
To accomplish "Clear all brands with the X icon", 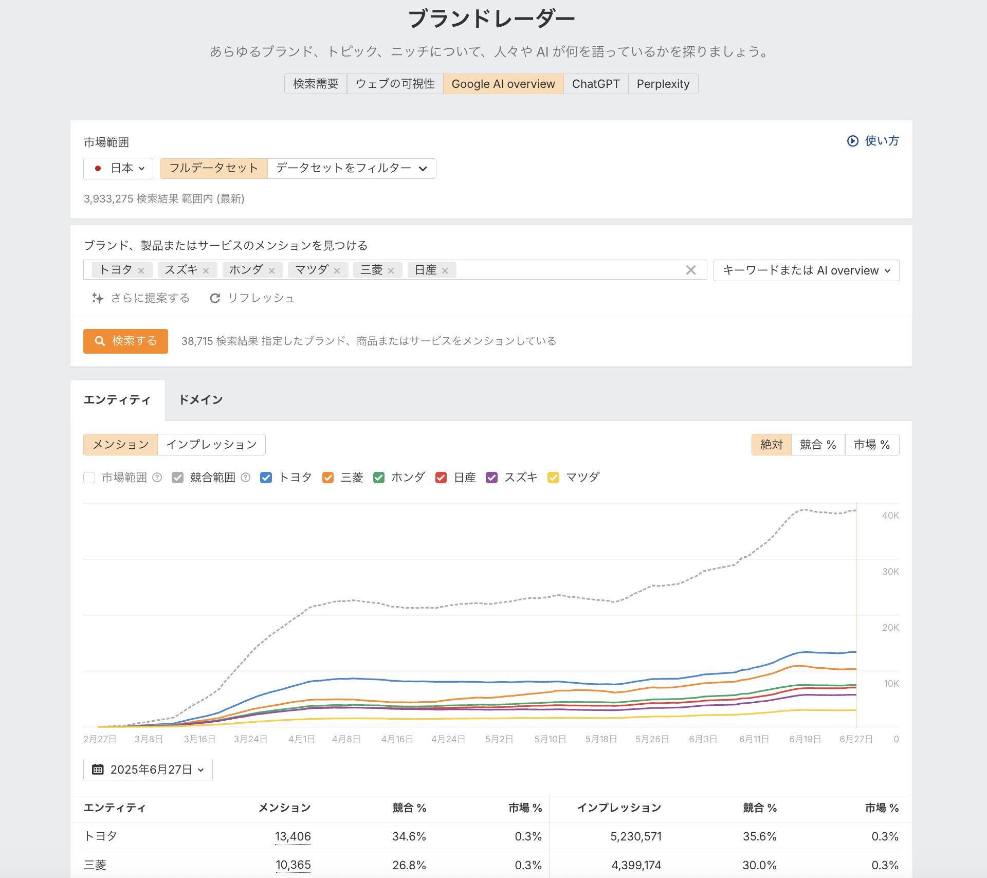I will (690, 270).
